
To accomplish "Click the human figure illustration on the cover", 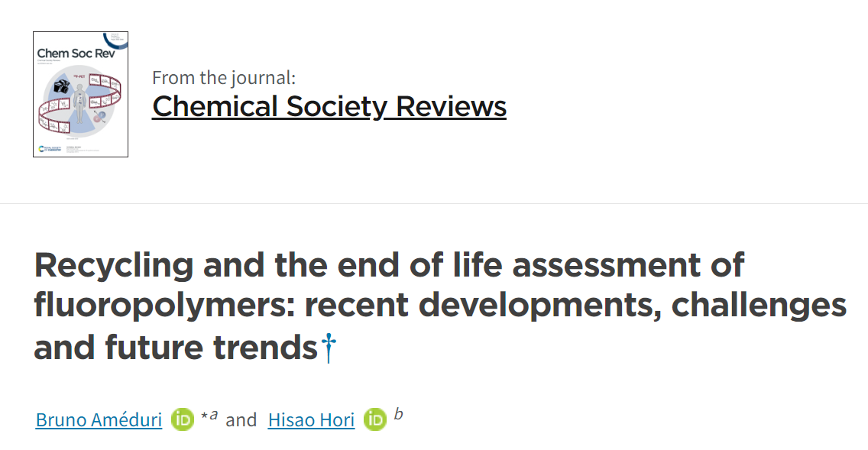I will tap(79, 105).
